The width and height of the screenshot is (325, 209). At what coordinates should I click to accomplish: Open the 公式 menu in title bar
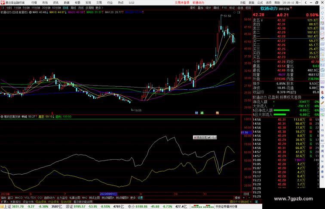click(x=260, y=3)
